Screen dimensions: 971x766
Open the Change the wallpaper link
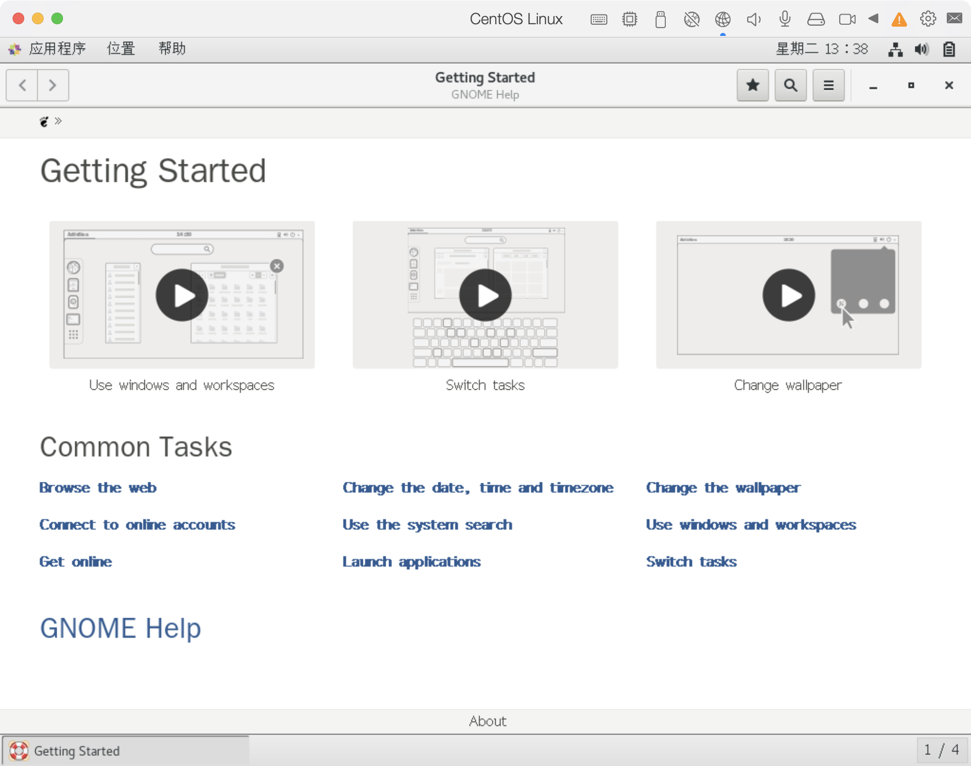tap(722, 488)
